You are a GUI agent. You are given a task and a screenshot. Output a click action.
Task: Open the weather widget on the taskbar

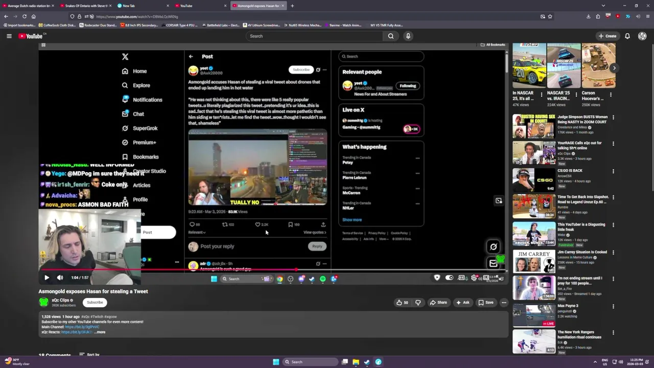(x=16, y=362)
